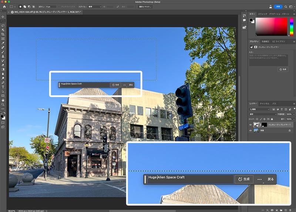Click 生成 button in Properties panel
The width and height of the screenshot is (296, 212).
point(283,70)
